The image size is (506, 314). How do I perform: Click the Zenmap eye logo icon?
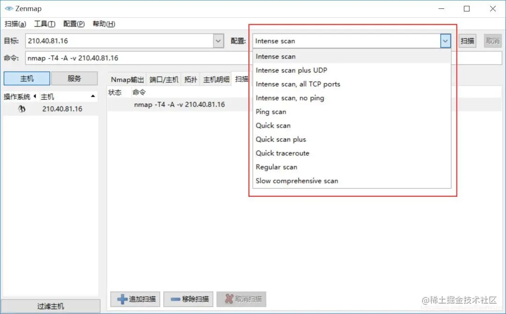[9, 9]
